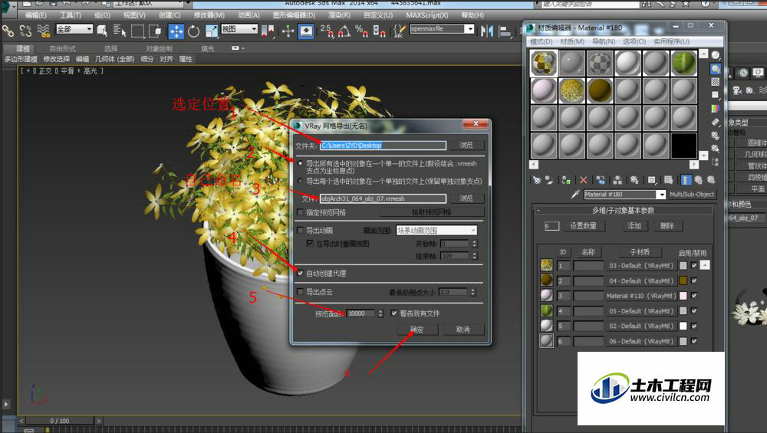Enable the 导出动画 checkbox

[x=300, y=230]
